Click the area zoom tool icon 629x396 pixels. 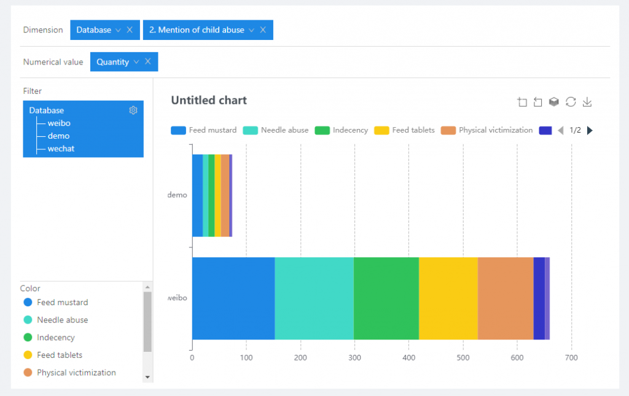522,103
